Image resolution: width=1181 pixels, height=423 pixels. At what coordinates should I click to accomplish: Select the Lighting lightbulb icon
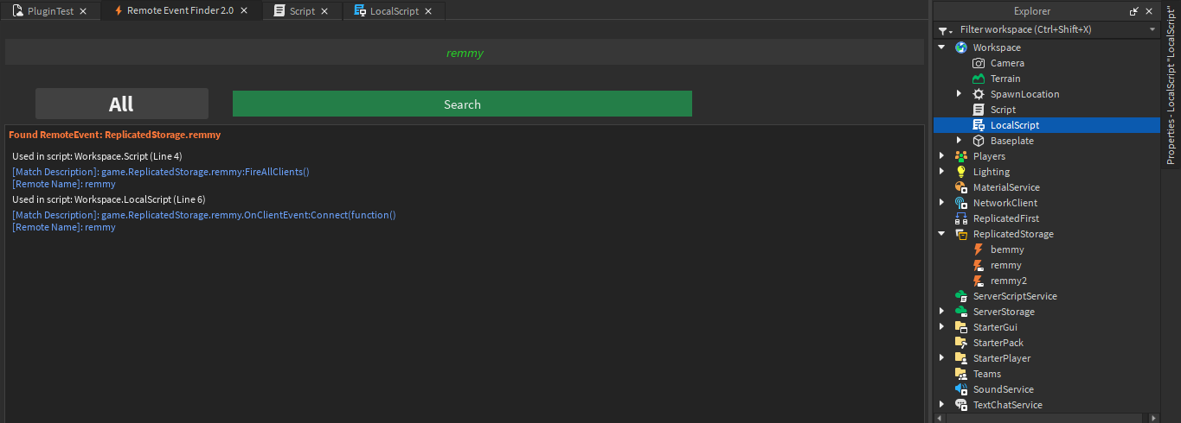coord(960,172)
